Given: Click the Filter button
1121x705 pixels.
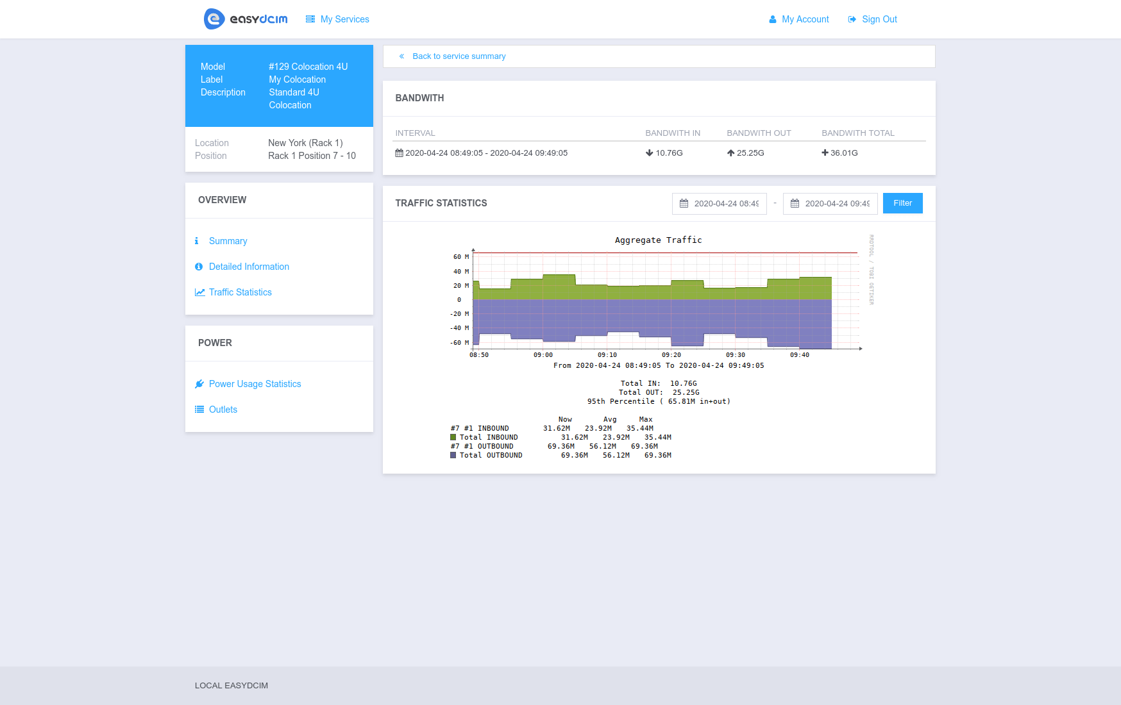Looking at the screenshot, I should click(902, 203).
